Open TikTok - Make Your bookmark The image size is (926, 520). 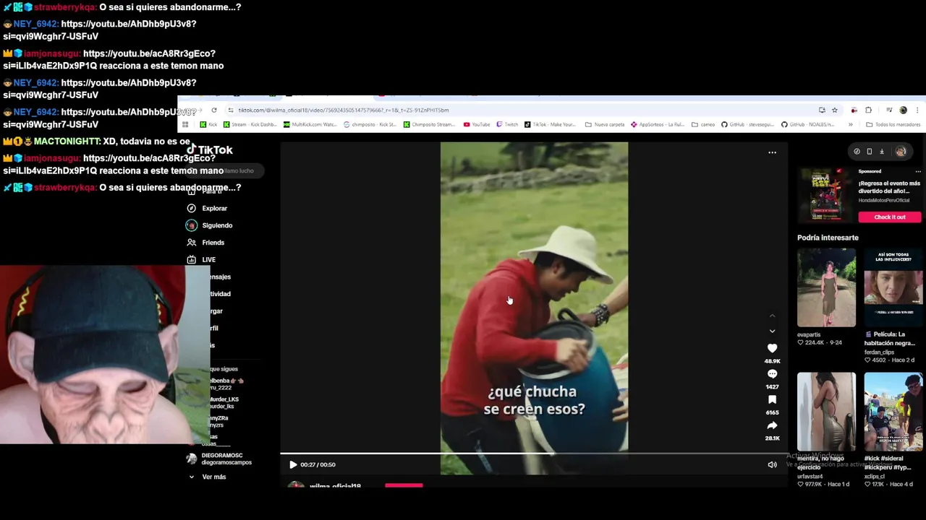[x=549, y=124]
